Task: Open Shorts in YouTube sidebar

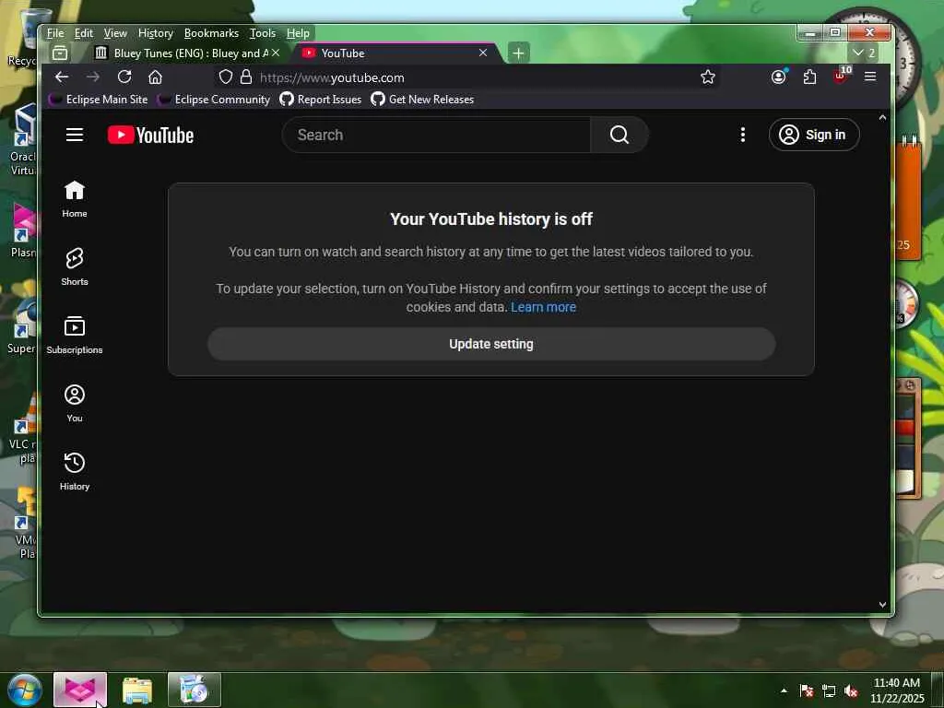Action: 75,266
